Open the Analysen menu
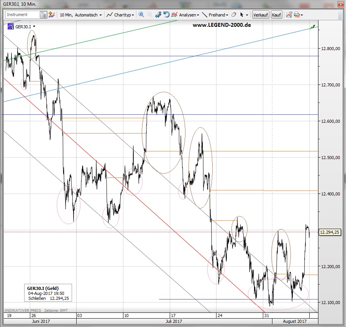346x327 pixels. pos(185,15)
